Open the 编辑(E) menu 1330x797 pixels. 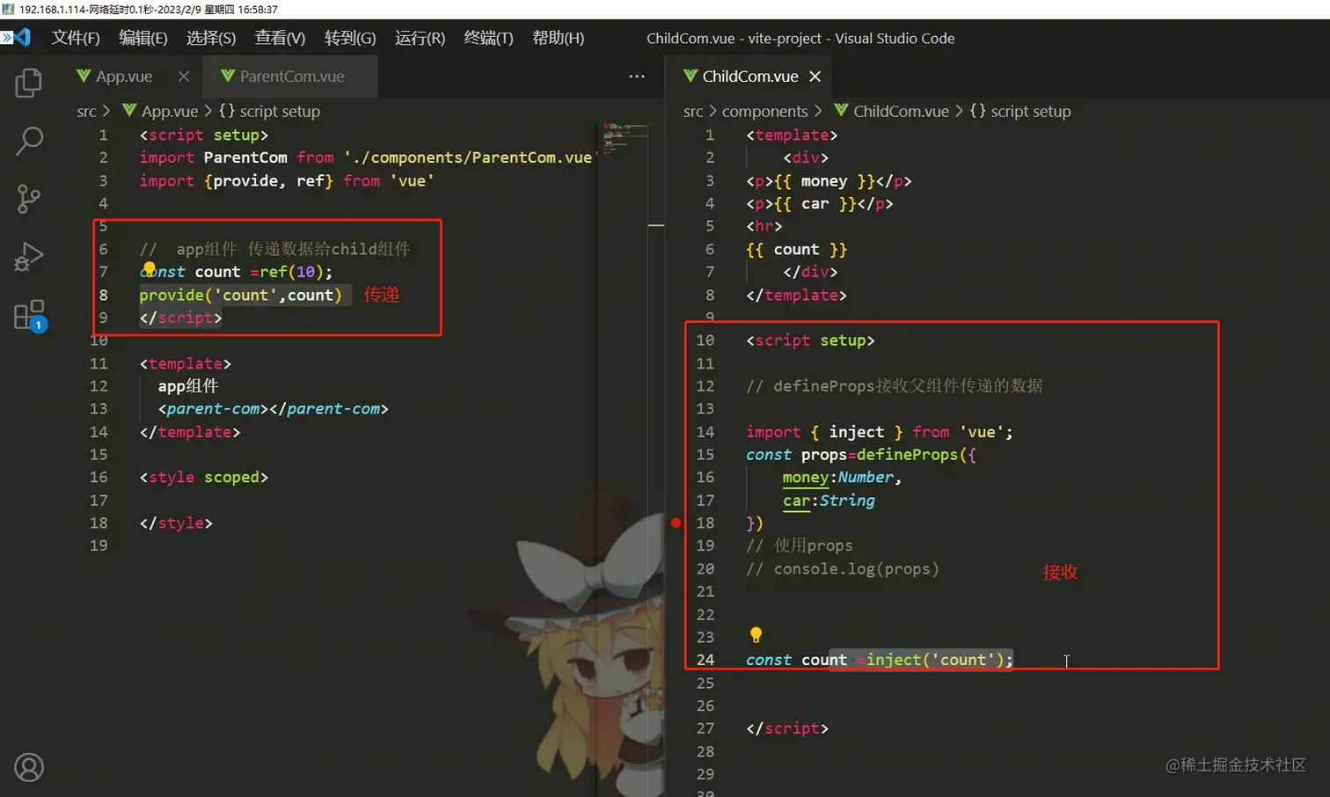coord(143,38)
